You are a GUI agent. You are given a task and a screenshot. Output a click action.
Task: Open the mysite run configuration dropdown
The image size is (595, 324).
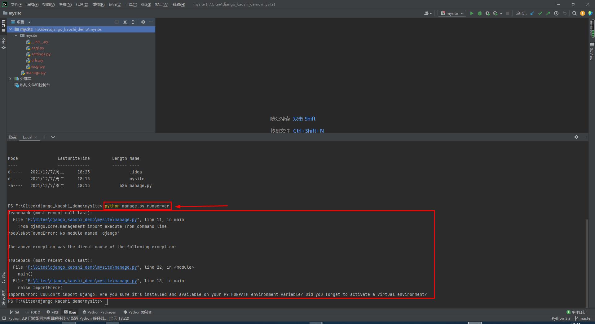pyautogui.click(x=452, y=13)
